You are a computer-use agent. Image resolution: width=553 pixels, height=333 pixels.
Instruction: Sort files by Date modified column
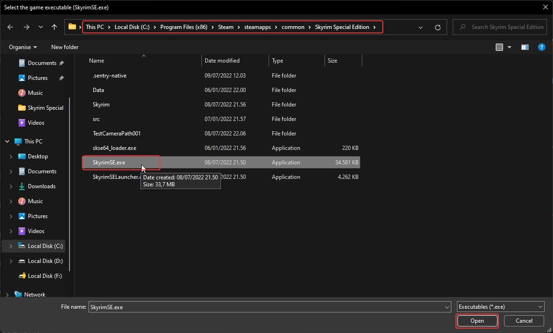coord(222,61)
